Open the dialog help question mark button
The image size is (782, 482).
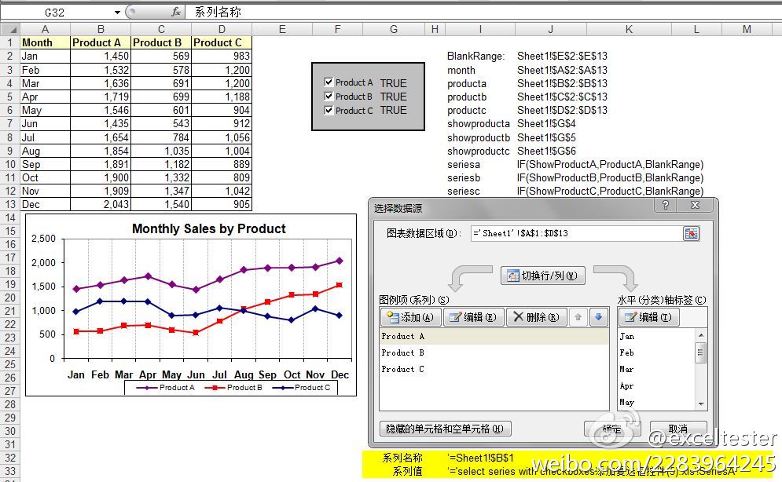coord(666,206)
